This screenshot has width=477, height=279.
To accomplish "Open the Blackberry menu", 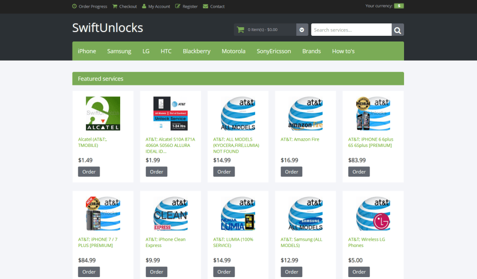I will click(197, 51).
